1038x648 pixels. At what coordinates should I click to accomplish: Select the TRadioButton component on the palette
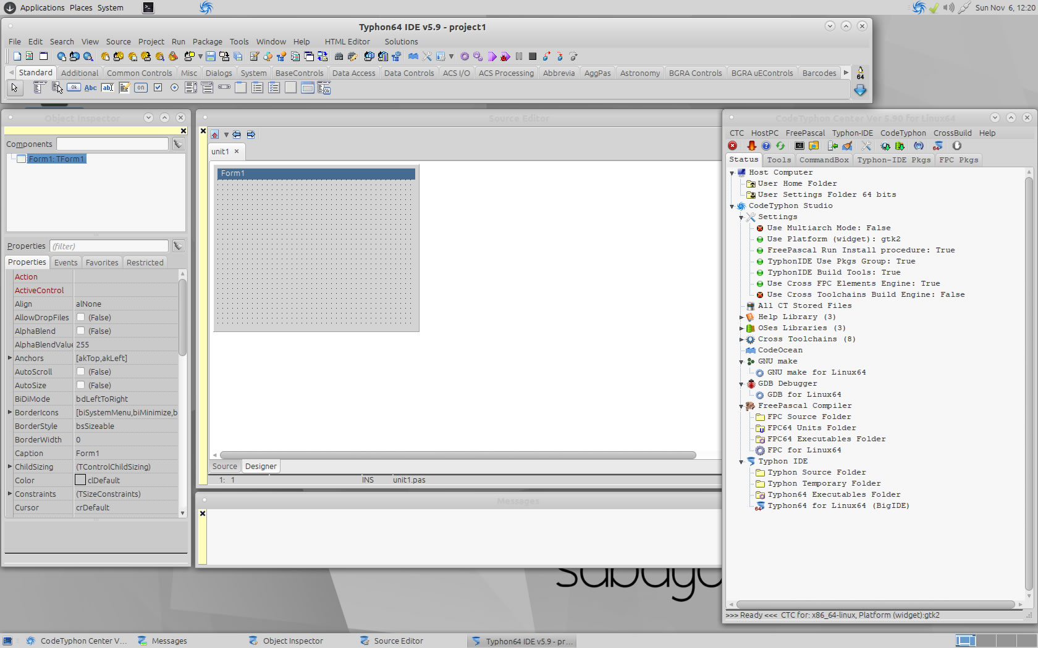coord(174,88)
